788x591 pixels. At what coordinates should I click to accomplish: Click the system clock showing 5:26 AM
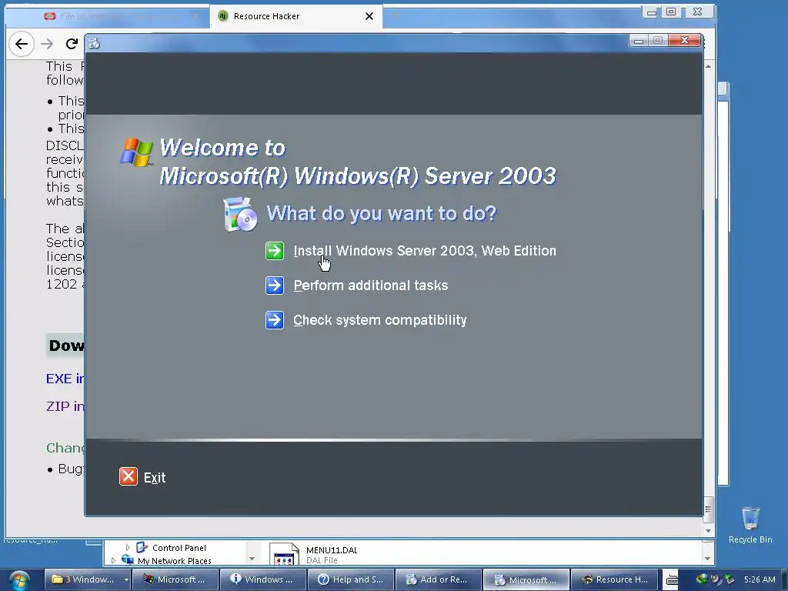point(760,579)
